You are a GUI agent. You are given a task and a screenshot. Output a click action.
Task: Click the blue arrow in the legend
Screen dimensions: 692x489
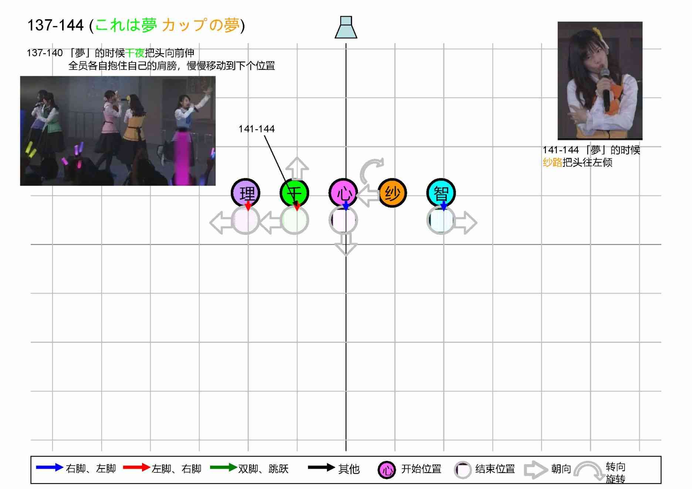pos(50,467)
